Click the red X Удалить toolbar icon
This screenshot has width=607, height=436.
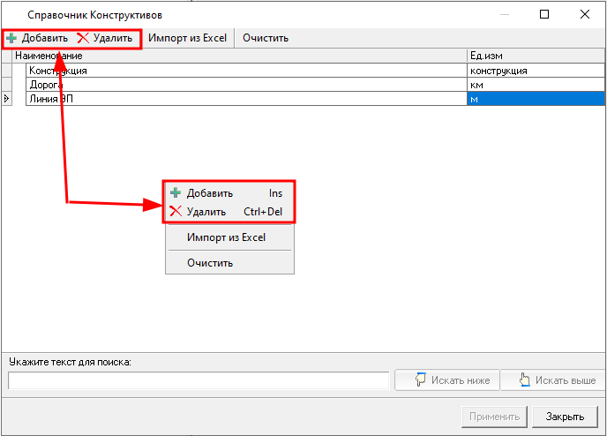(x=83, y=38)
